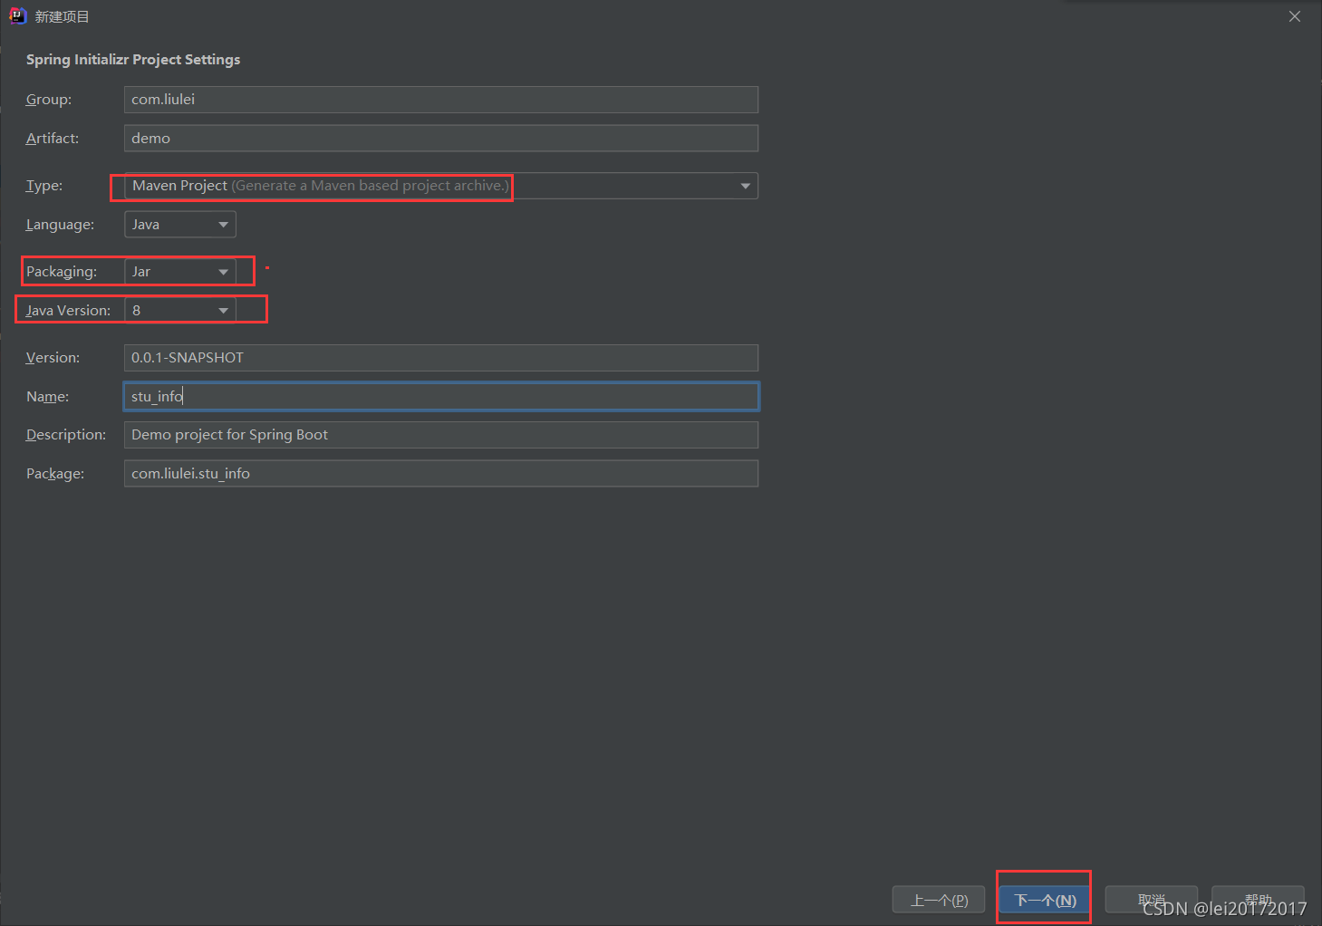Click the Package label

pos(55,473)
